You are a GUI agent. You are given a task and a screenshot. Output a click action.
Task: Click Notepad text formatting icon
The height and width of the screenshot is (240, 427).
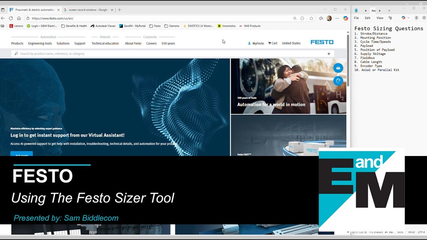(x=390, y=18)
